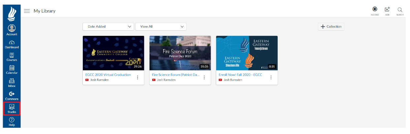Go to Dashboard in sidebar

[x=12, y=44]
